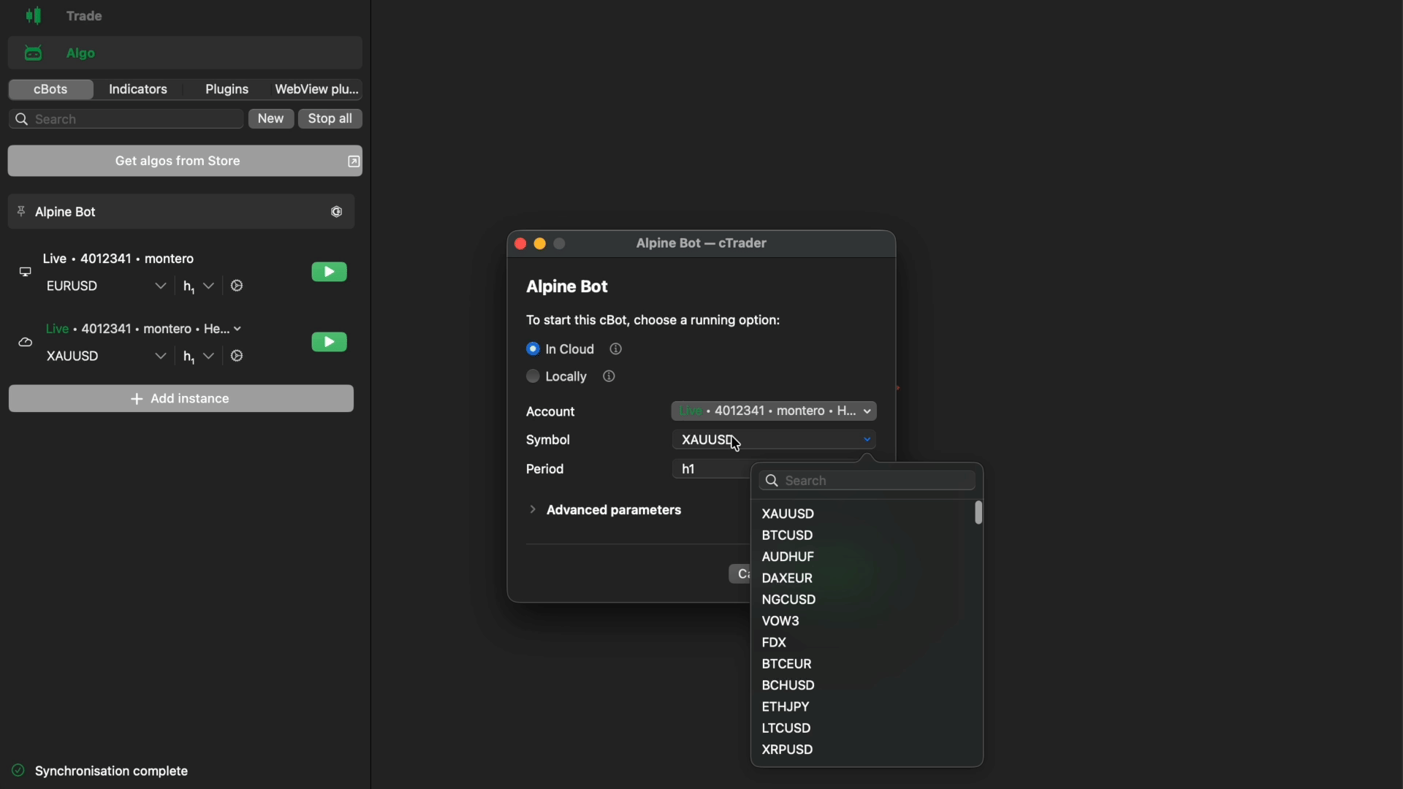The height and width of the screenshot is (789, 1403).
Task: Click the cloud icon for XAUUSD instance
Action: click(26, 343)
